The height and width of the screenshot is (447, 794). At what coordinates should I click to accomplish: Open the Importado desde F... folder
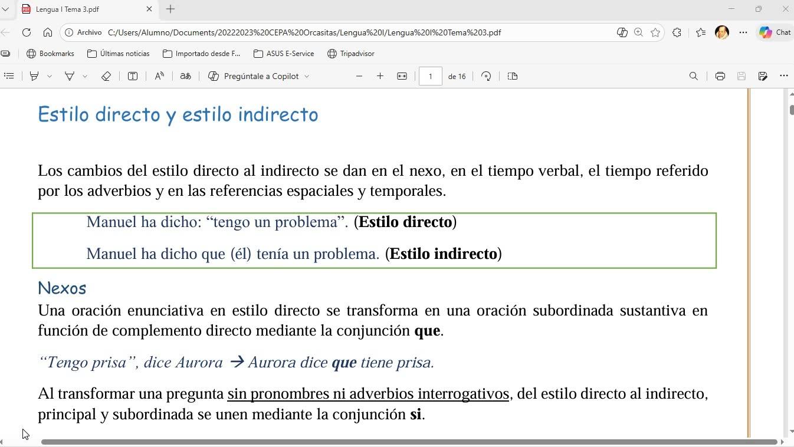(x=202, y=54)
